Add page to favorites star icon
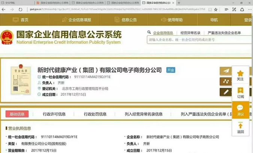The width and height of the screenshot is (253, 153). click(216, 9)
